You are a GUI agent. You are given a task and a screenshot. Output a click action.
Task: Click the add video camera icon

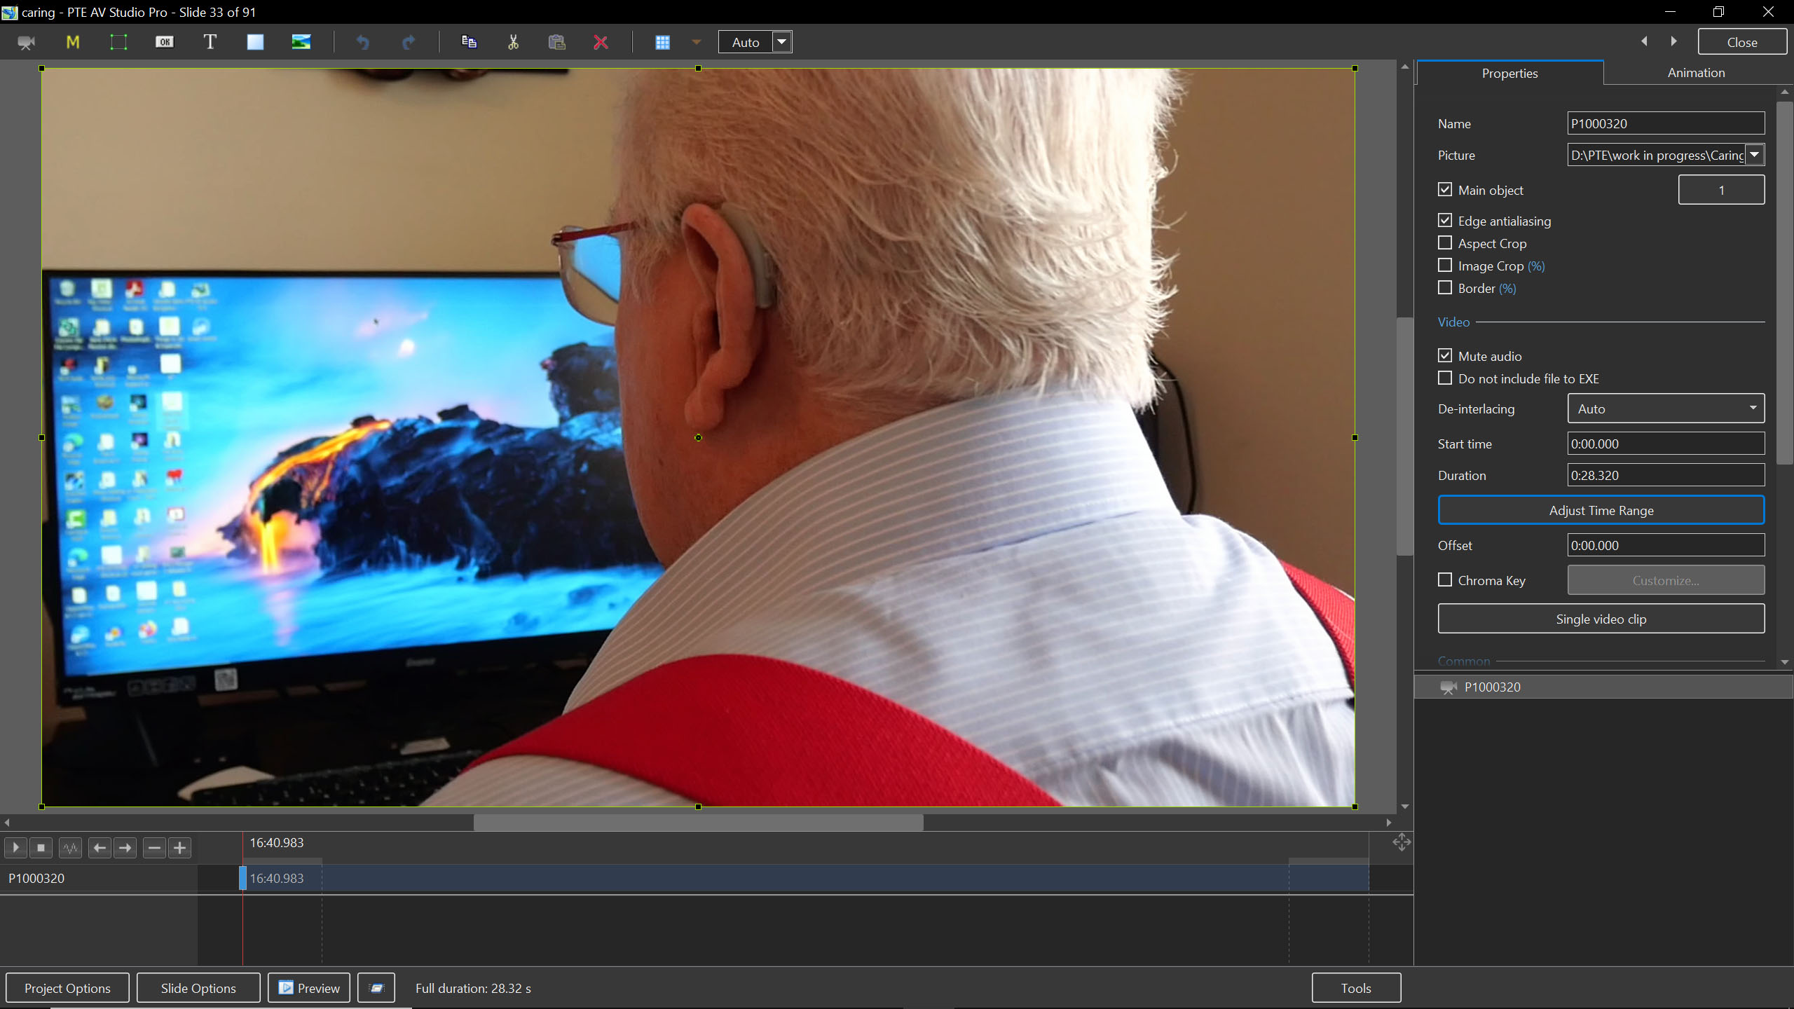click(x=26, y=43)
